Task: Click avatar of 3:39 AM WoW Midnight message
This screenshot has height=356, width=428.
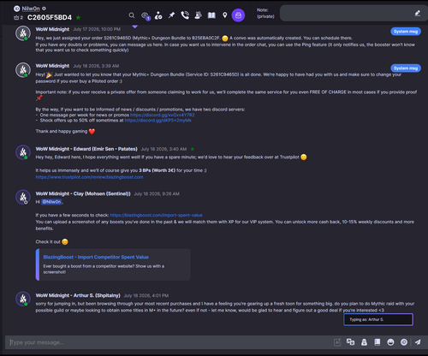Action: pyautogui.click(x=23, y=70)
